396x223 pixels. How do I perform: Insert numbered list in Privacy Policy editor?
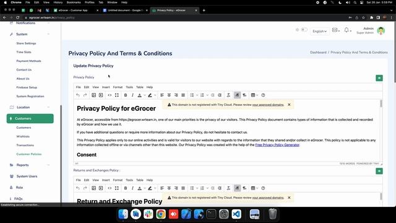(x=202, y=95)
